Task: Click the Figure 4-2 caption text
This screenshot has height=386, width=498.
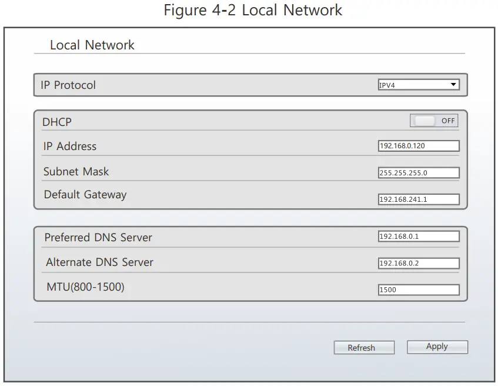Action: [x=253, y=10]
